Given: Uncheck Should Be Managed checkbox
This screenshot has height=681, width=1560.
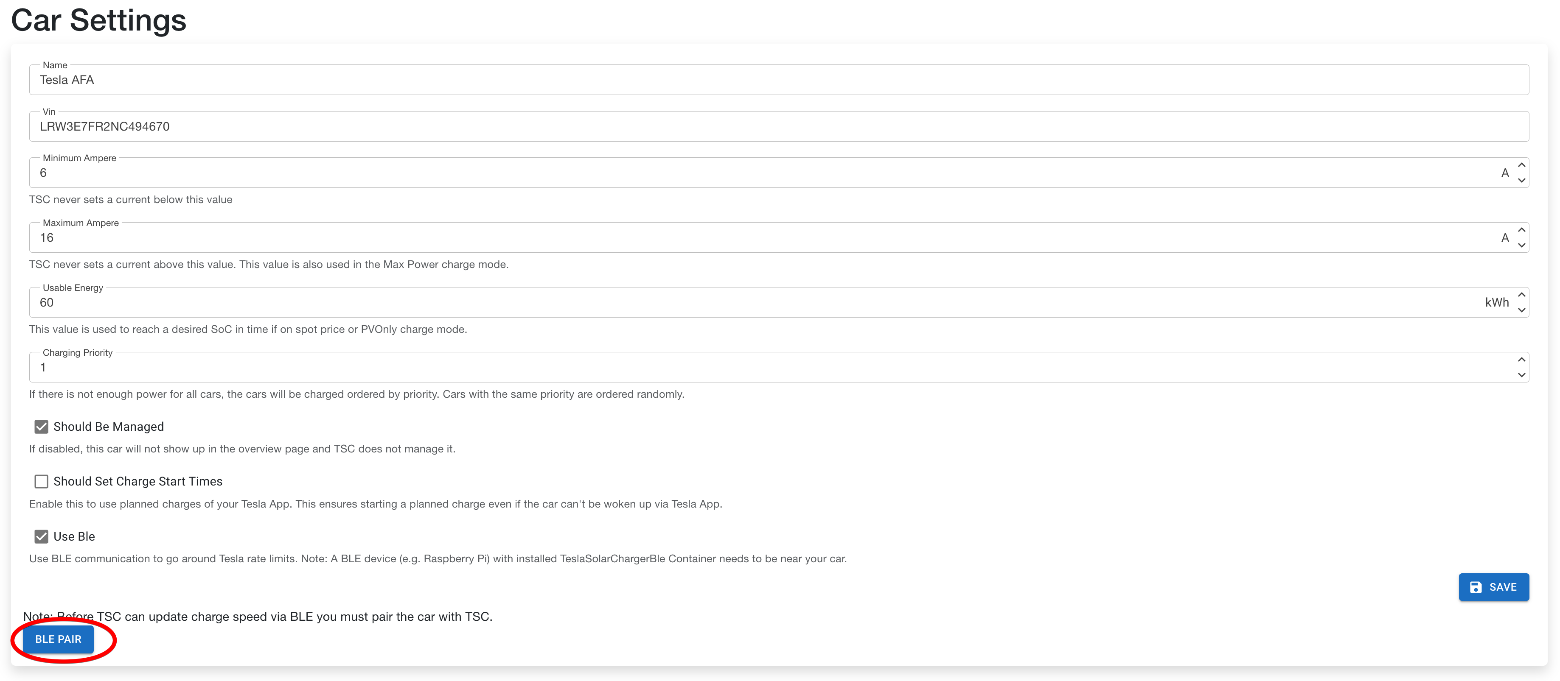Looking at the screenshot, I should coord(41,427).
